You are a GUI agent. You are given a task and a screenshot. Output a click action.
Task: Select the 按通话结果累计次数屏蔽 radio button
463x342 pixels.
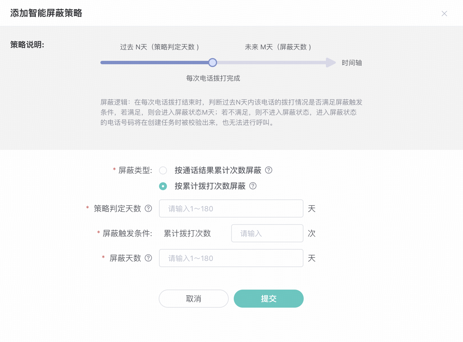click(x=163, y=170)
